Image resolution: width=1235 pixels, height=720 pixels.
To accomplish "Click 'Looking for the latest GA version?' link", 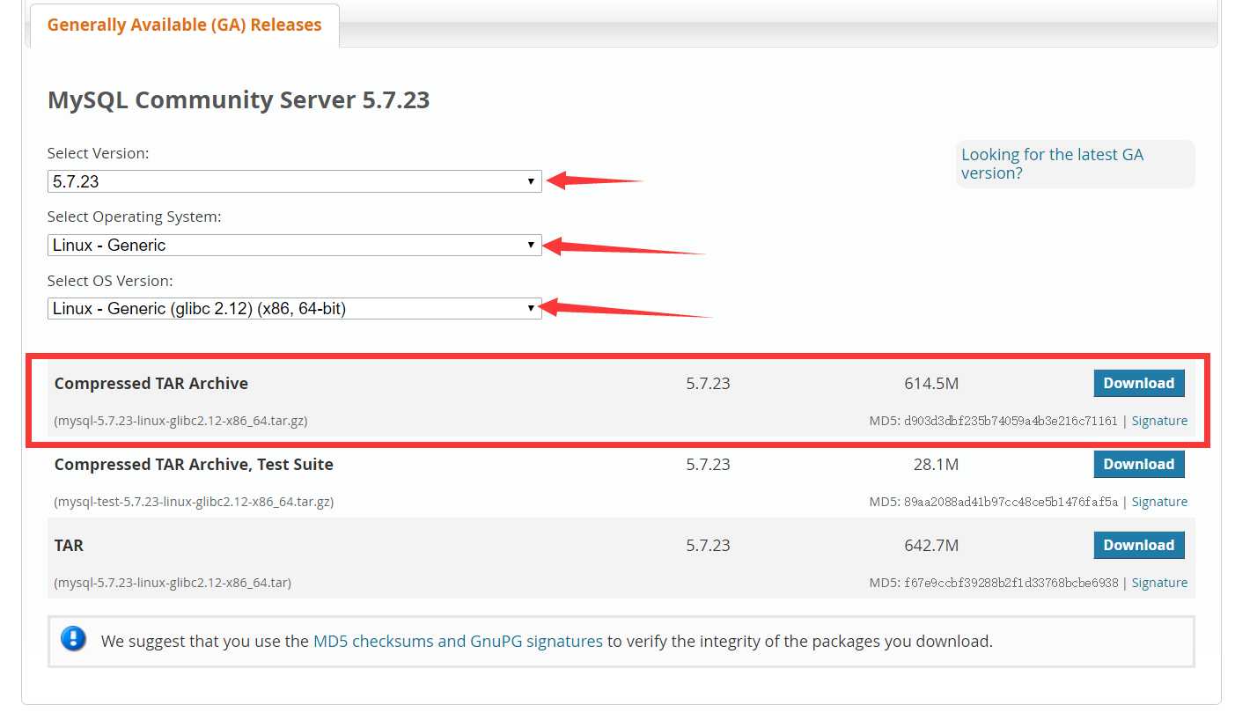I will coord(1052,164).
